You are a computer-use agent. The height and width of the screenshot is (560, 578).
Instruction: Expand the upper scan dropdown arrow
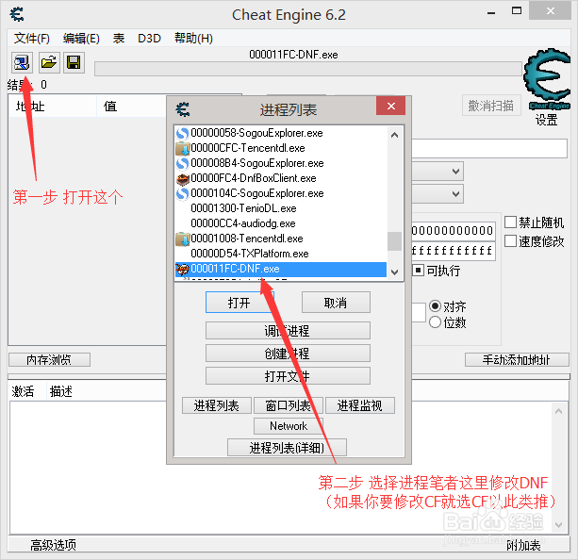point(455,172)
